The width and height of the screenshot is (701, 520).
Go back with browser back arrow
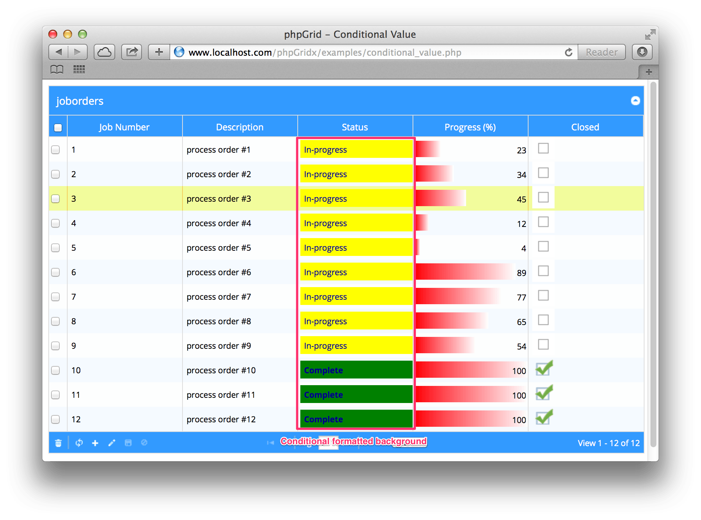(x=58, y=52)
